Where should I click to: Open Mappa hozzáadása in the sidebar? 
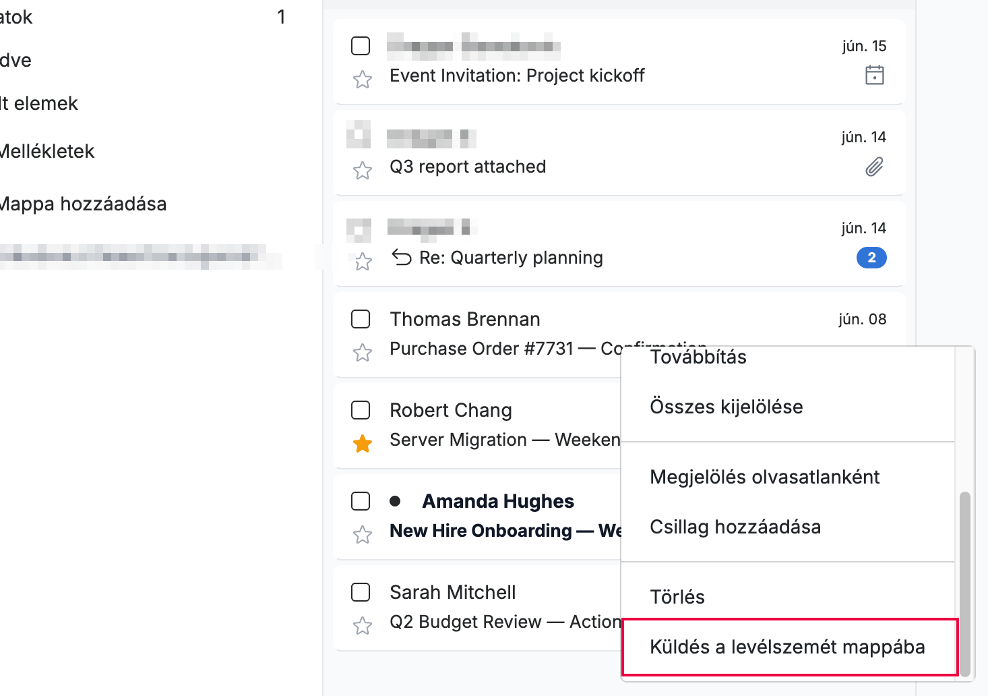coord(83,204)
